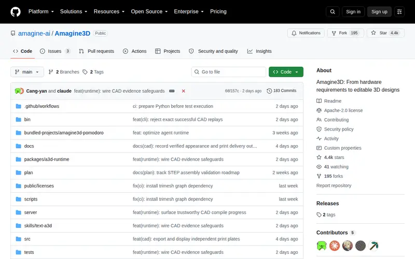This screenshot has height=259, width=415.
Task: Open commit 'ci: prepare Python before test execution'
Action: (x=173, y=106)
